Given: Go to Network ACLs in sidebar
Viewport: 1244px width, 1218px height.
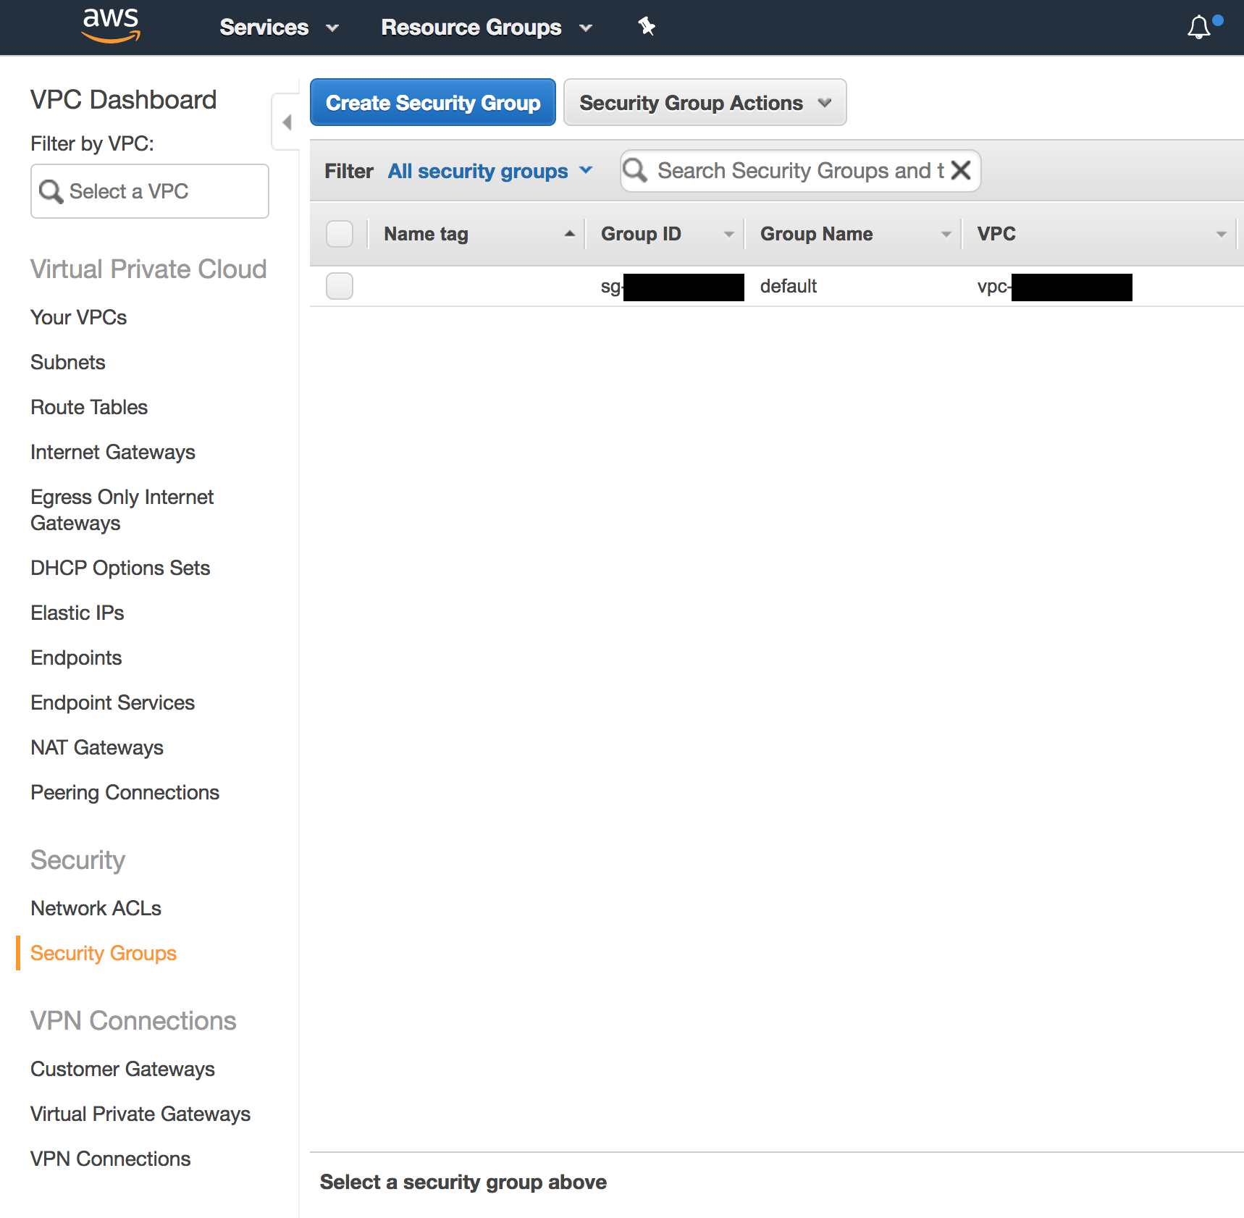Looking at the screenshot, I should coord(96,908).
